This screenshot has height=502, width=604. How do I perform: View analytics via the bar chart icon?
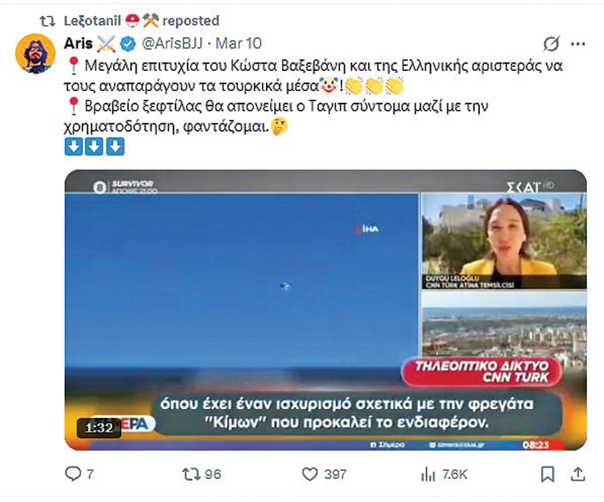[428, 475]
